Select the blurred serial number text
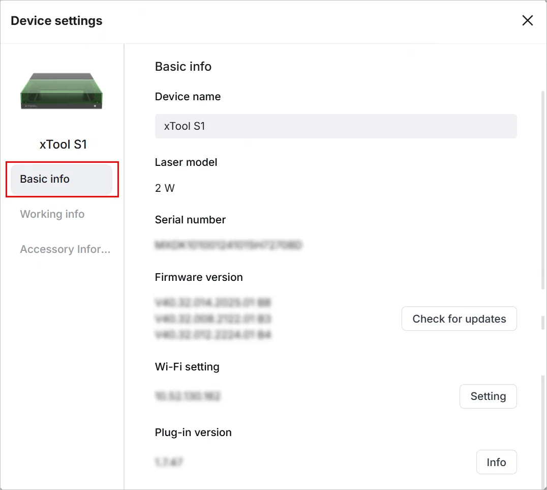Viewport: 547px width, 490px height. point(228,245)
